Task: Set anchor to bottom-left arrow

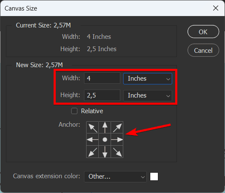Action: 92,152
